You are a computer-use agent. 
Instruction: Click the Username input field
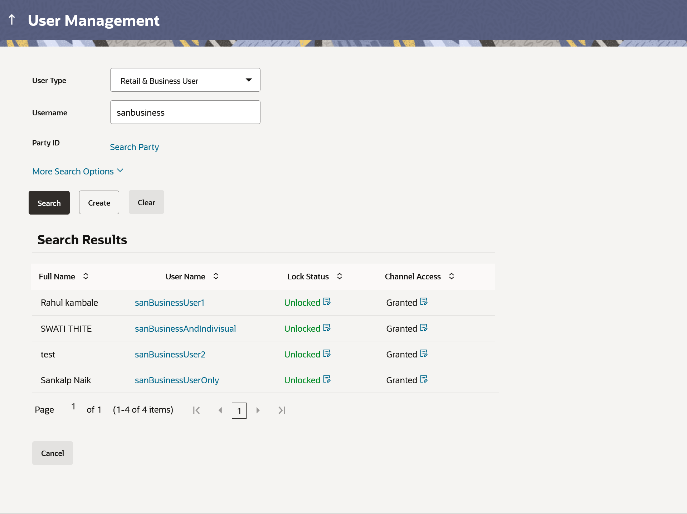(185, 112)
